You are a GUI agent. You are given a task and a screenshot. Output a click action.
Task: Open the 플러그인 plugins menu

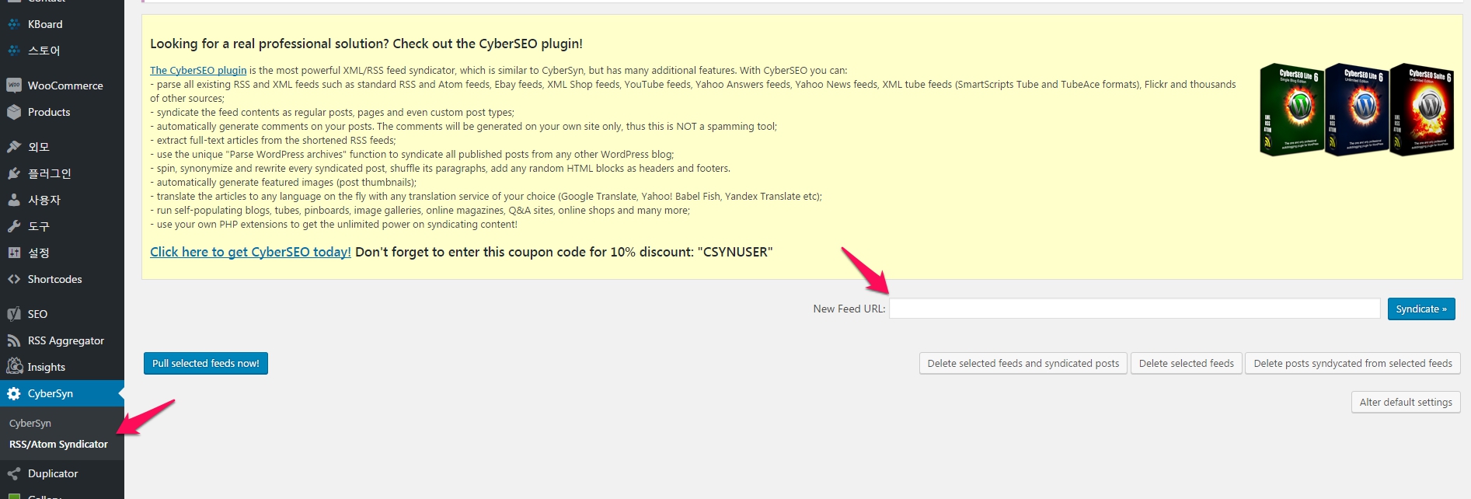point(49,173)
